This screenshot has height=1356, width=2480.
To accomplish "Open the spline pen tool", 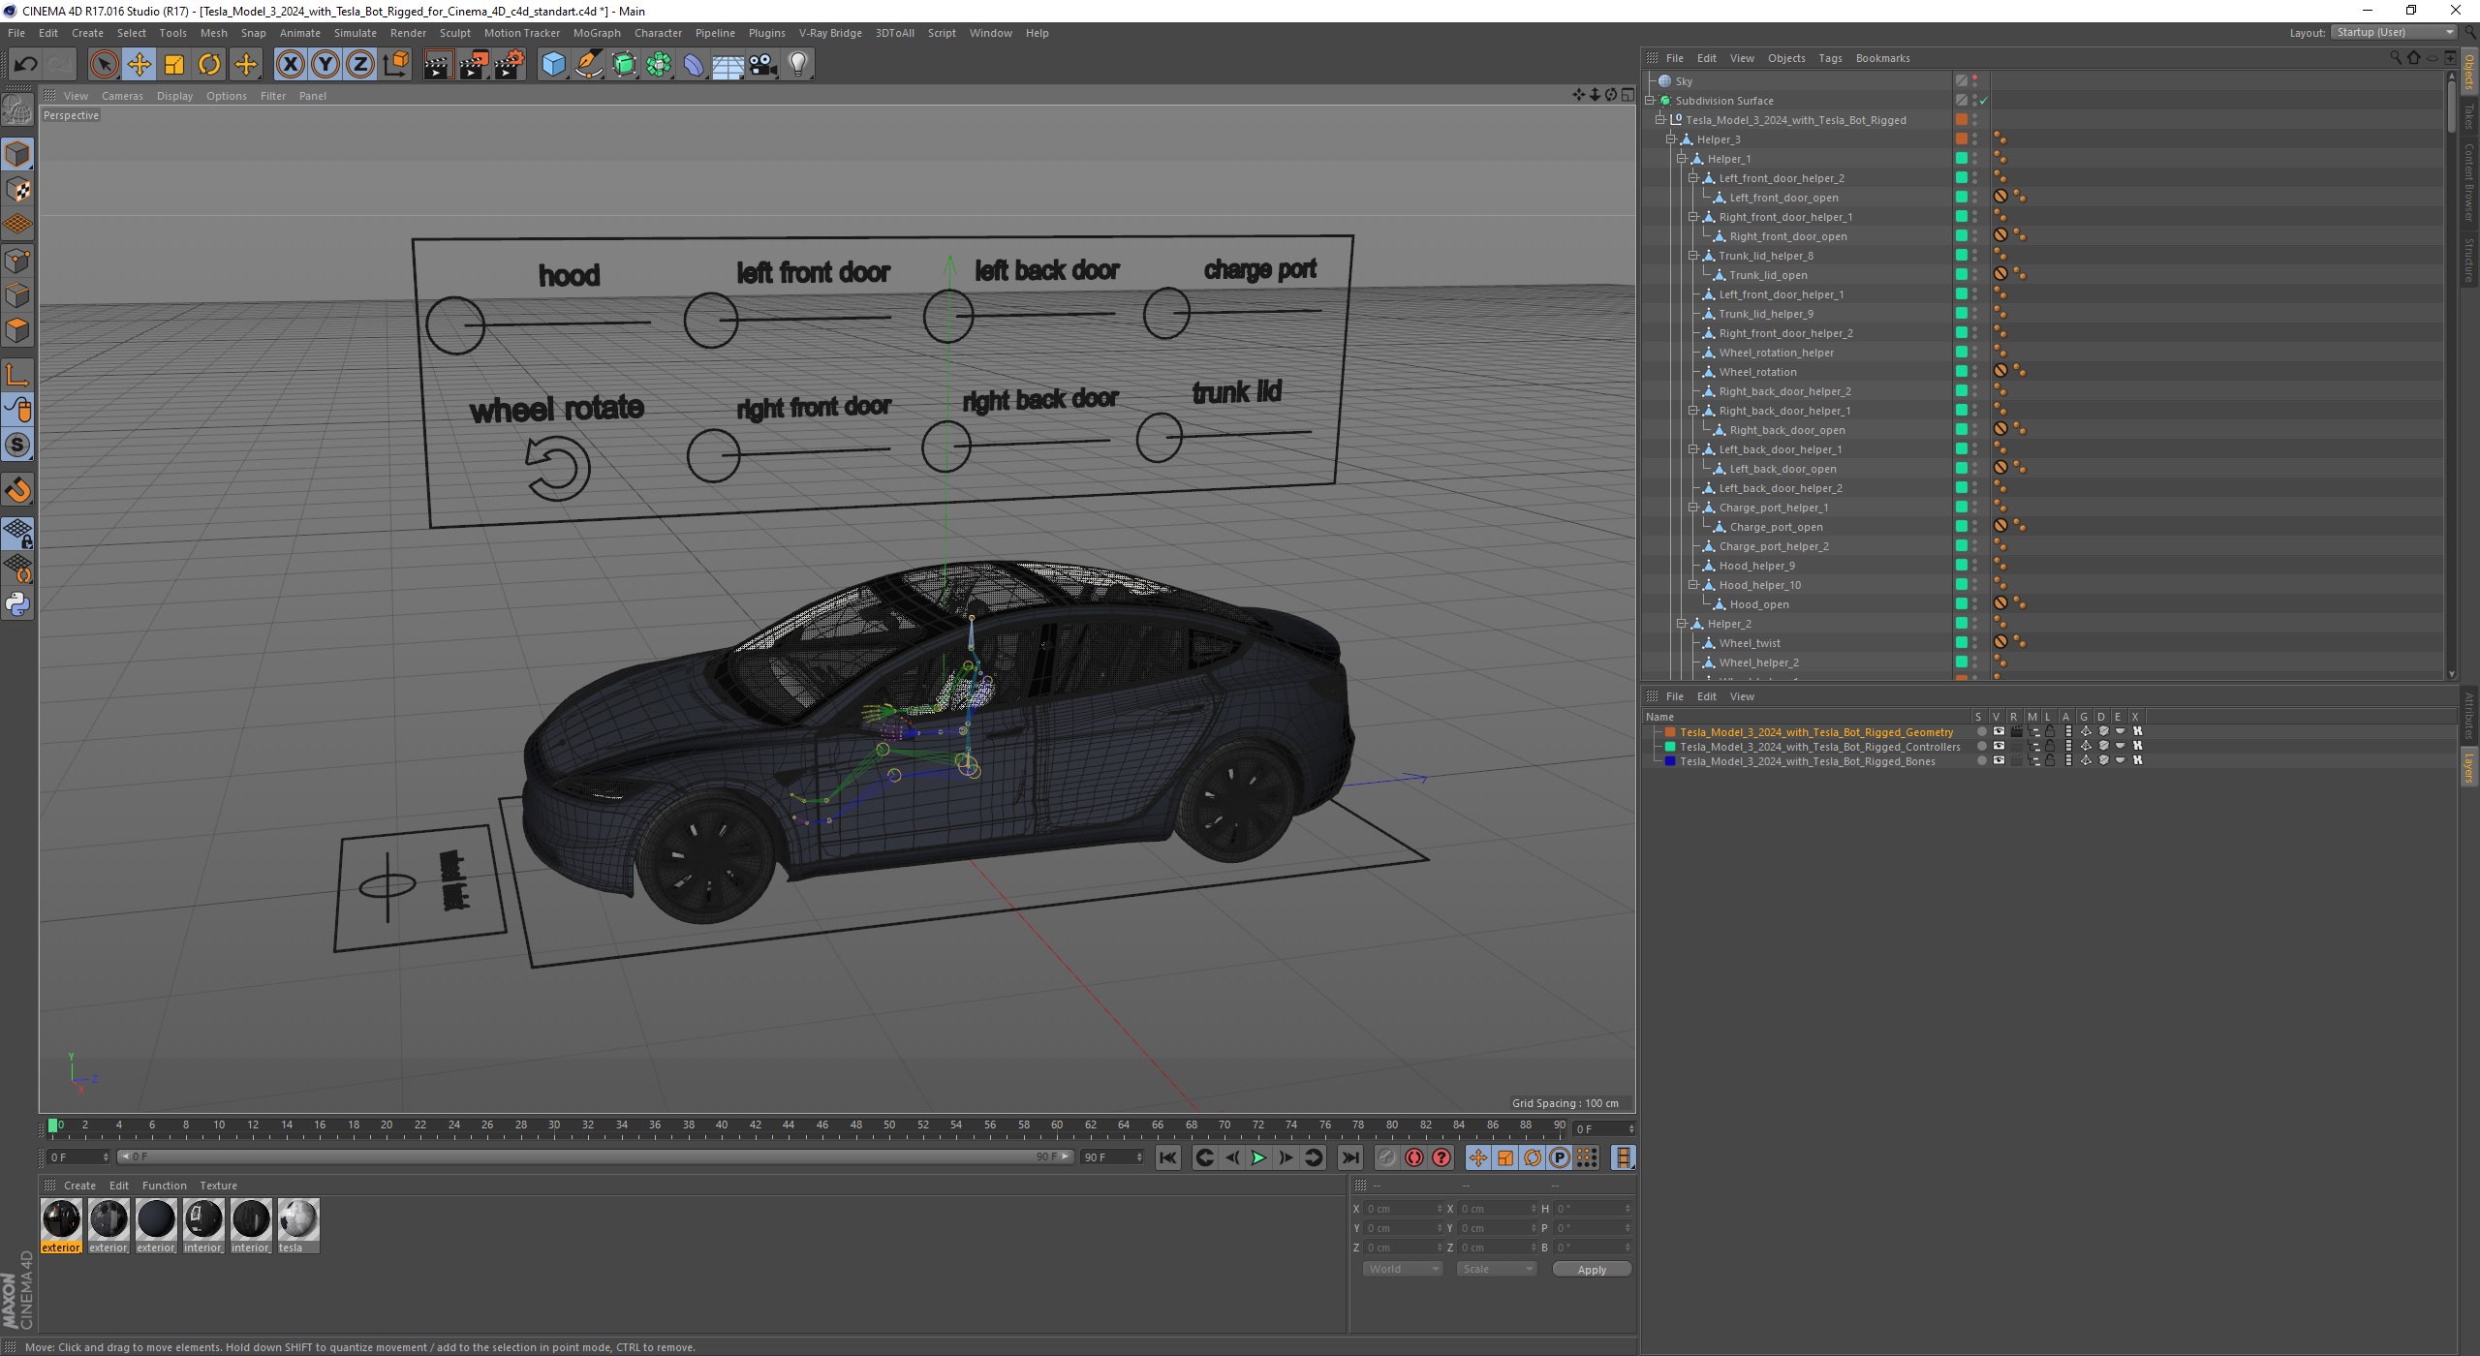I will [589, 65].
